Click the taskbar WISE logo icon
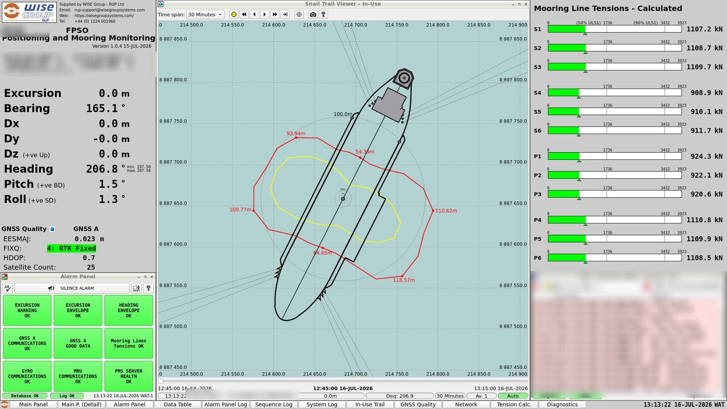The height and width of the screenshot is (409, 727). tap(5, 404)
